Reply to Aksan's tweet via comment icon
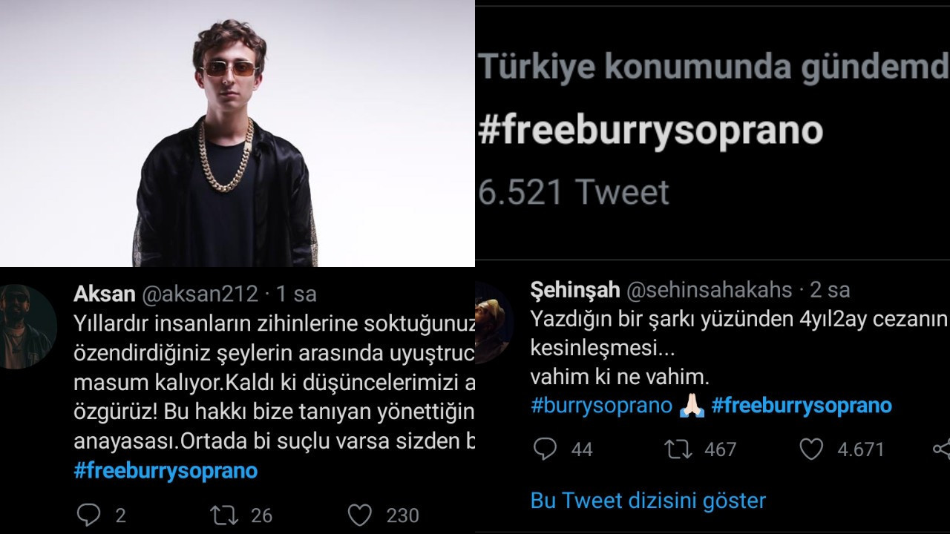This screenshot has height=534, width=950. click(x=88, y=514)
